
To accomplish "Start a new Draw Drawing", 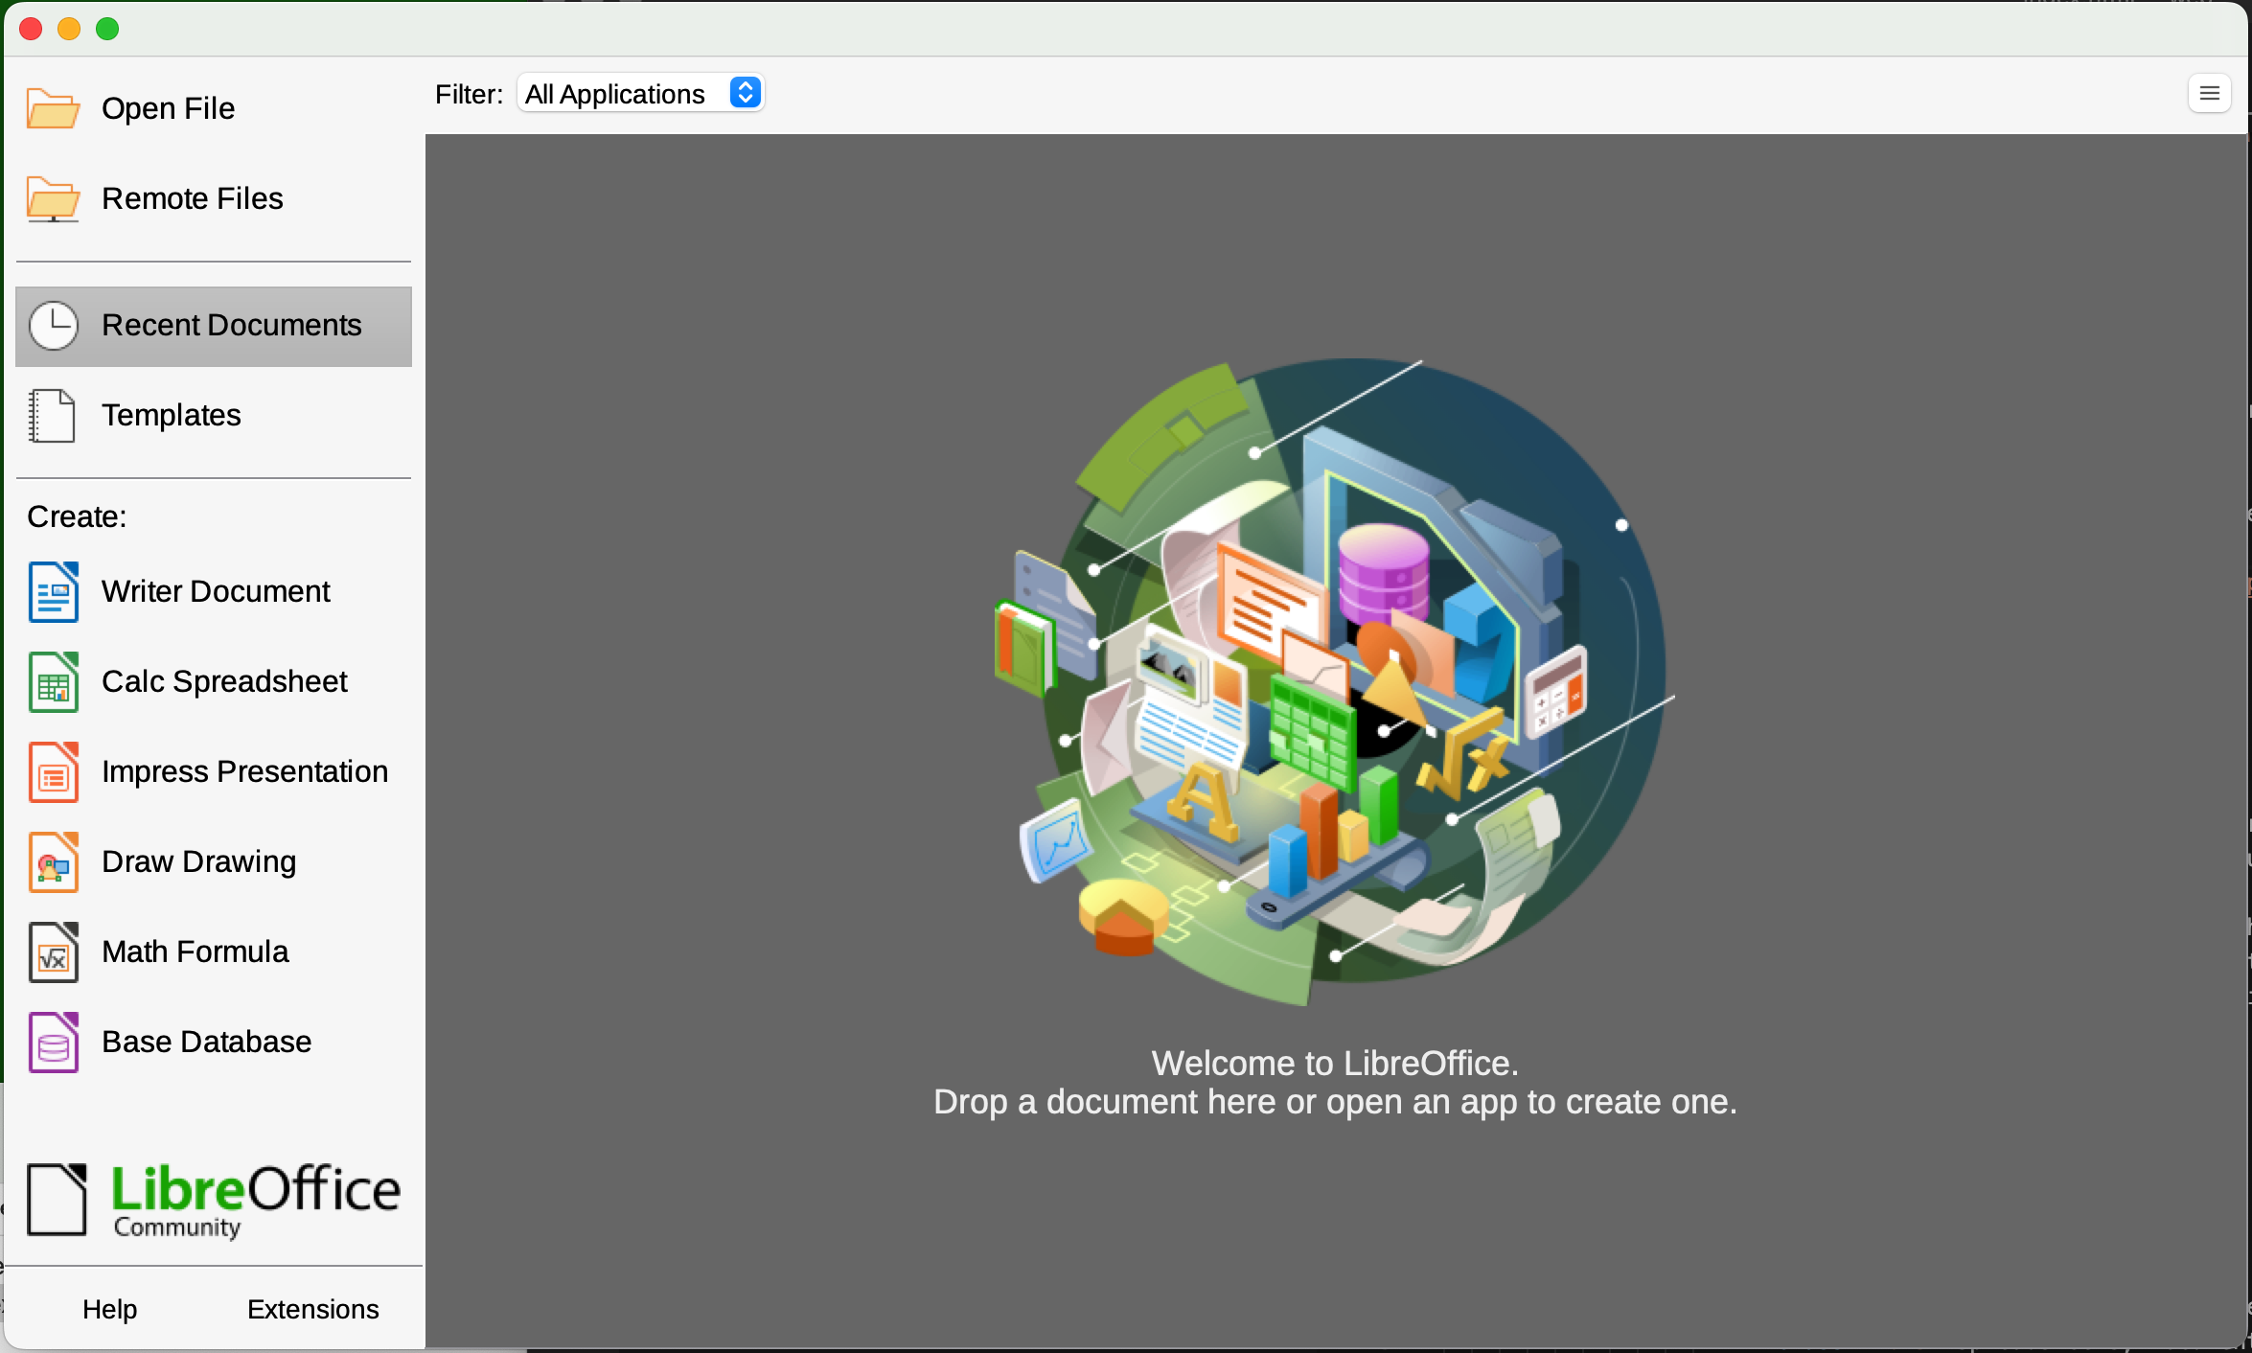I will click(198, 861).
